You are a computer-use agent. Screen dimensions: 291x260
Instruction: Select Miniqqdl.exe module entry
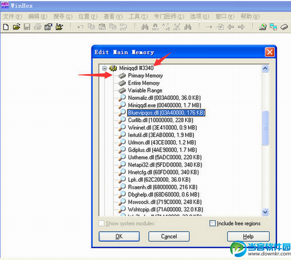(165, 105)
